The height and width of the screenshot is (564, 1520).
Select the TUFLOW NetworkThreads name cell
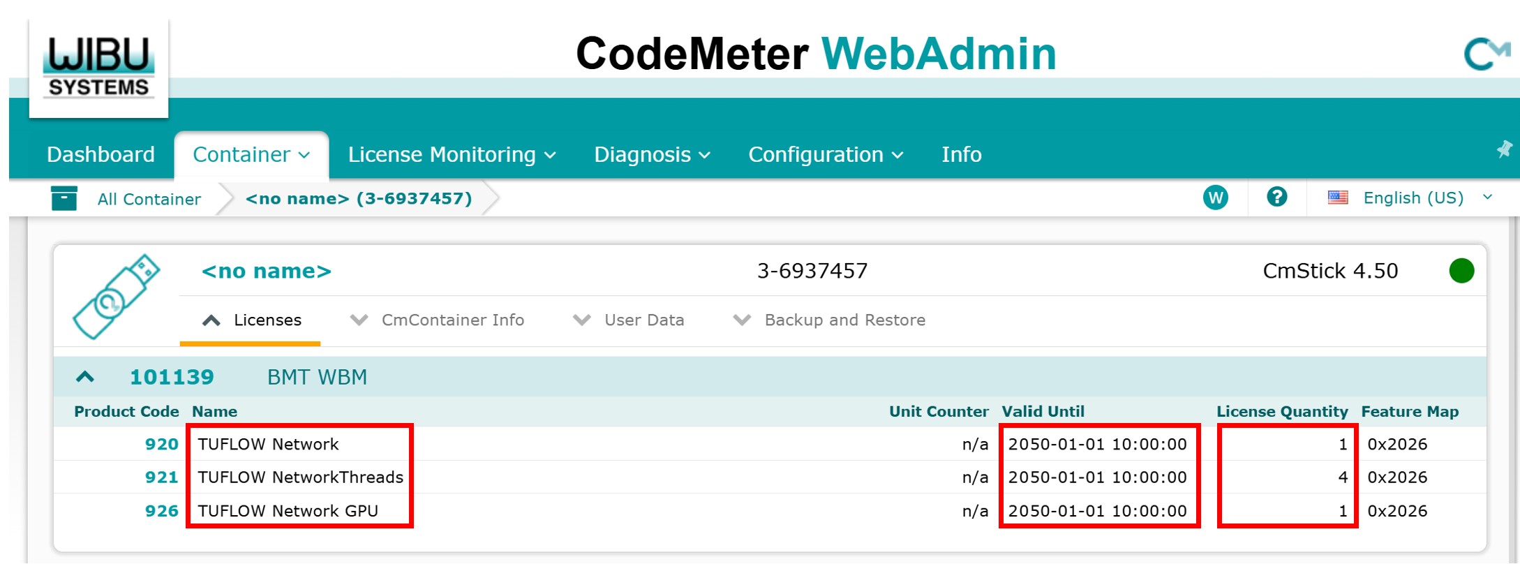300,477
